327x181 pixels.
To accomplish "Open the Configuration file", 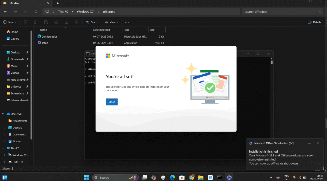I will (49, 37).
